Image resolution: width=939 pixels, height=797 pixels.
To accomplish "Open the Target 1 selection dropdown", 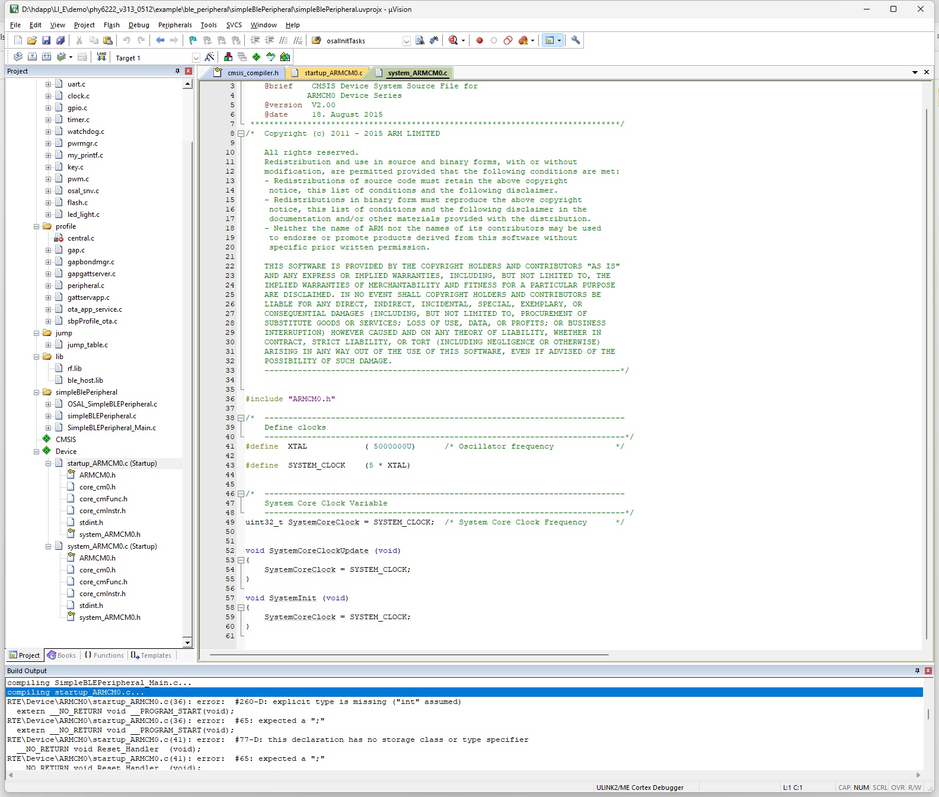I will [x=196, y=57].
